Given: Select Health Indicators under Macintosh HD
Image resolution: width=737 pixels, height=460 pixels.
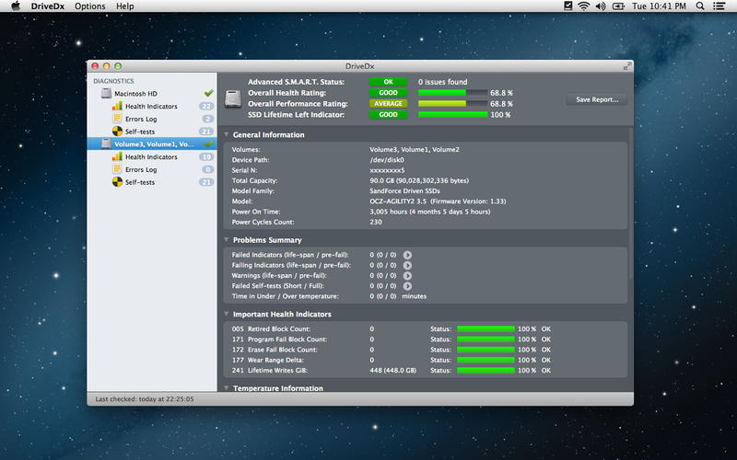Looking at the screenshot, I should click(x=151, y=107).
